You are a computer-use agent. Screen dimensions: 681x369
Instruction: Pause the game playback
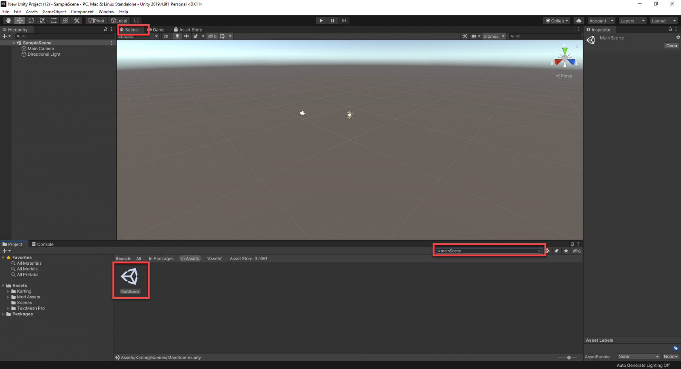333,20
